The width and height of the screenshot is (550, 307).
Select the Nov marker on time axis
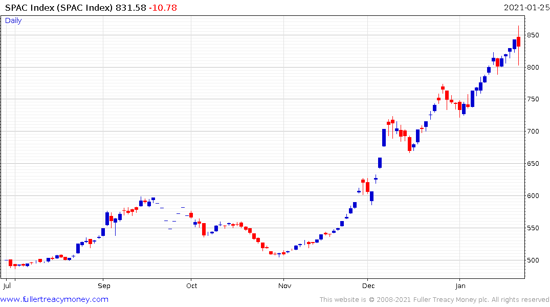284,286
